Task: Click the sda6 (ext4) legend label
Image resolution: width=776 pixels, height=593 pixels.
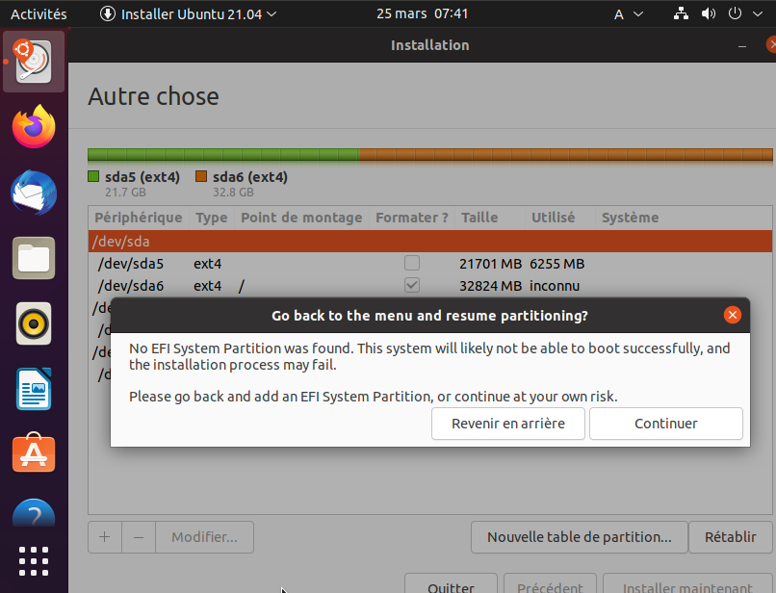Action: (250, 177)
